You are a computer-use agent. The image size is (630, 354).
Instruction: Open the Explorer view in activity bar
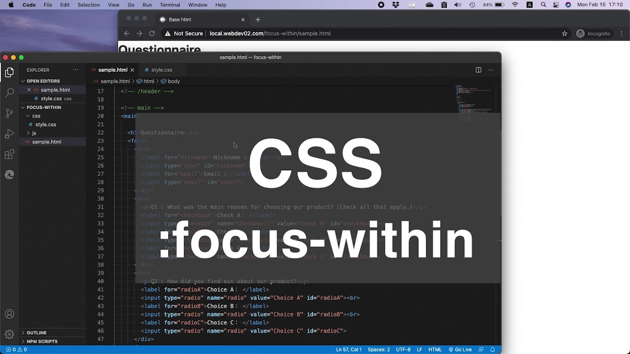9,72
